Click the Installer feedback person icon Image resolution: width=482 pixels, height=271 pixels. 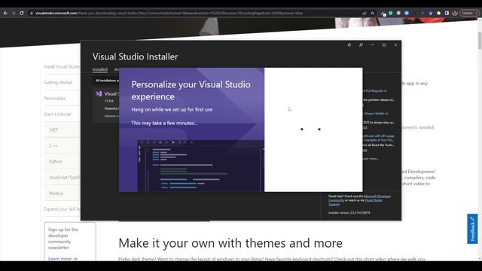(361, 45)
